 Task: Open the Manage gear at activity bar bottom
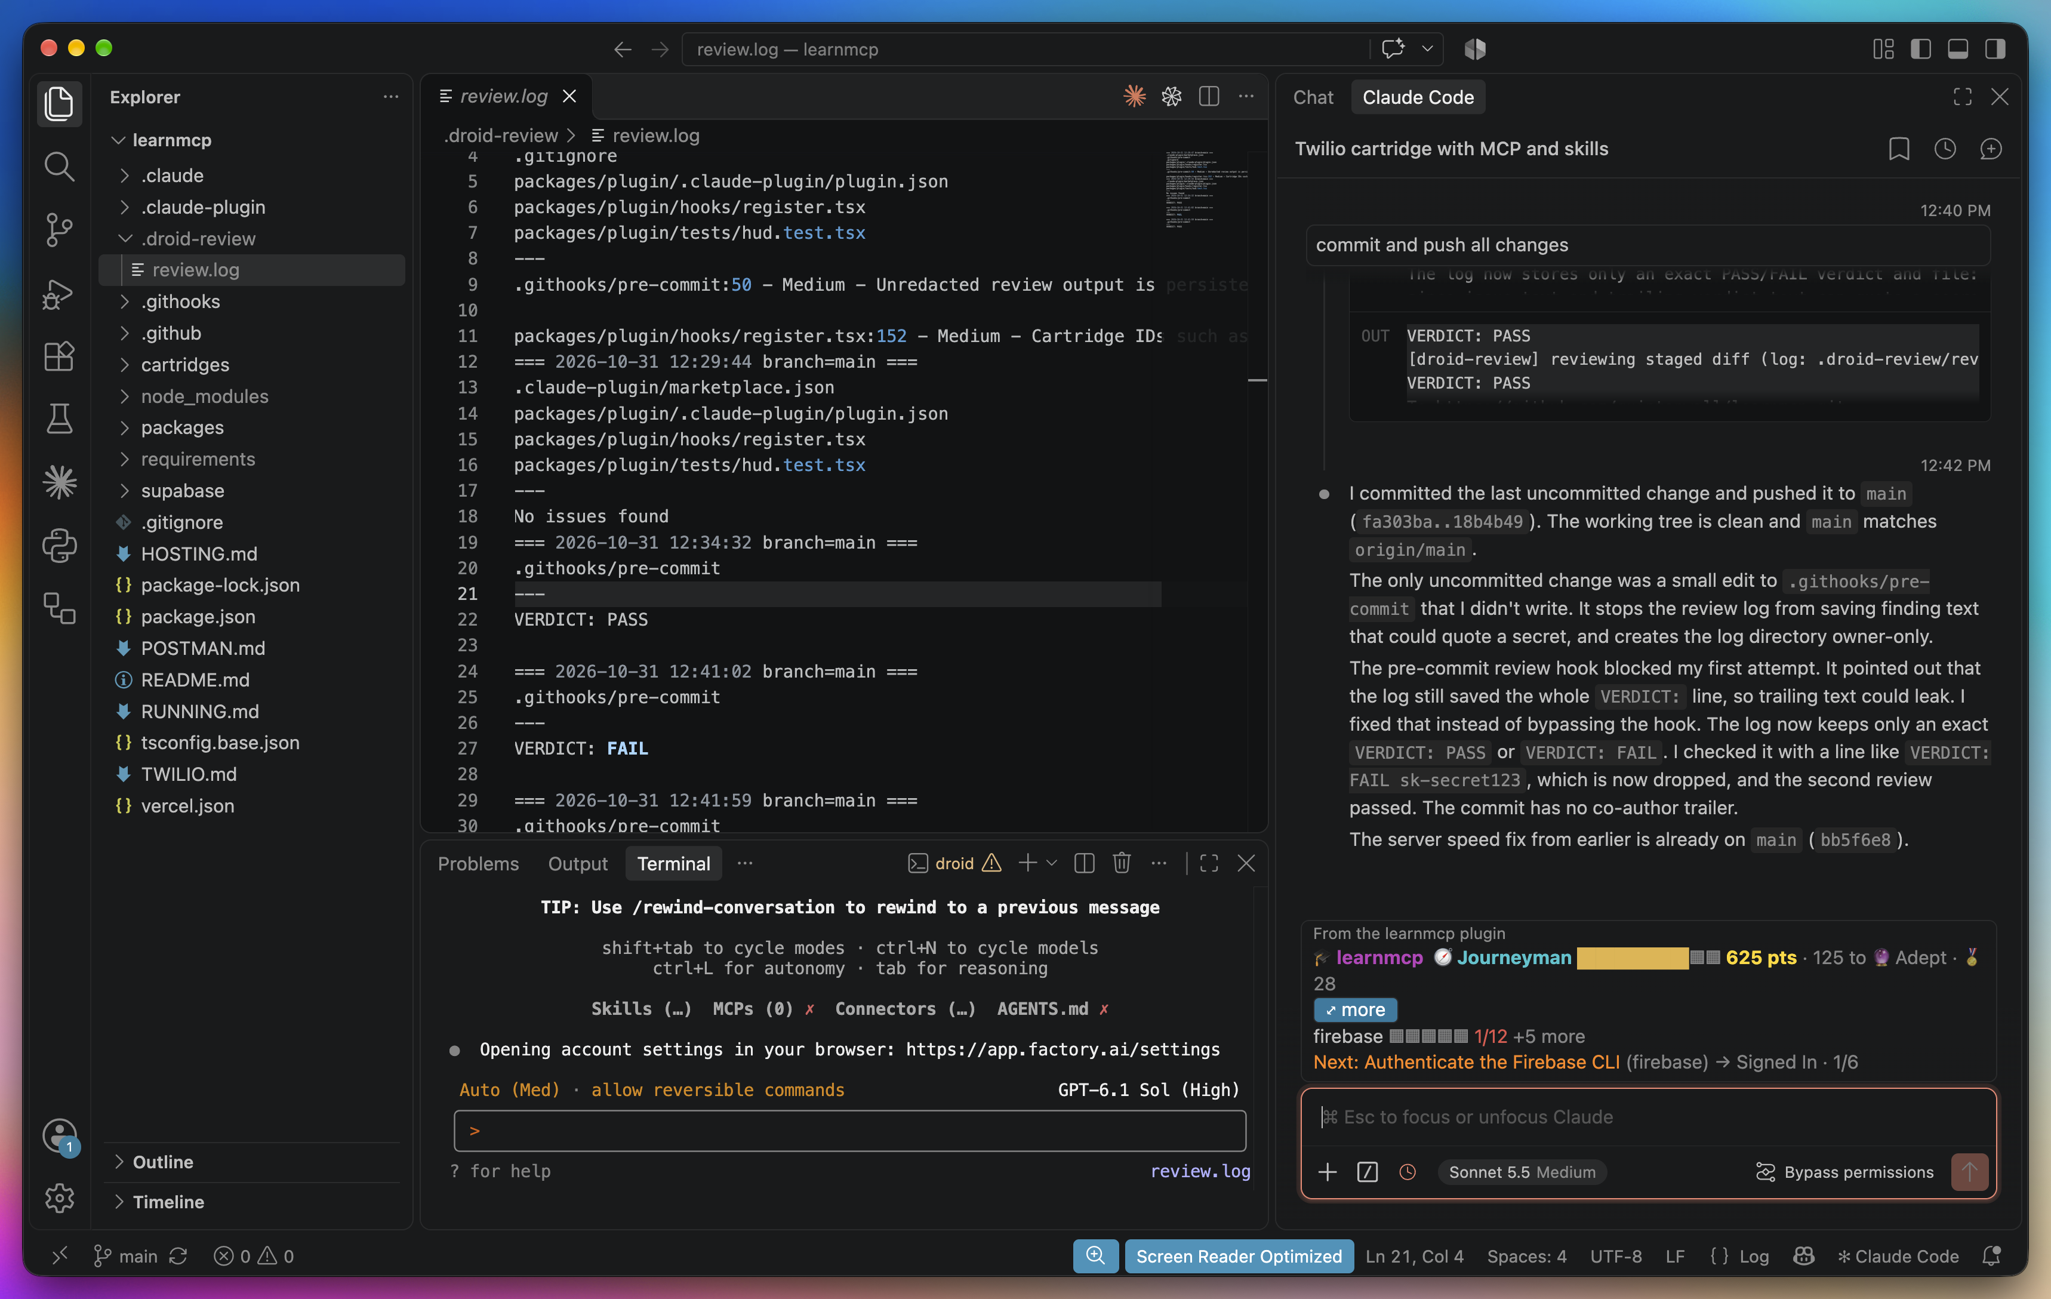coord(58,1199)
